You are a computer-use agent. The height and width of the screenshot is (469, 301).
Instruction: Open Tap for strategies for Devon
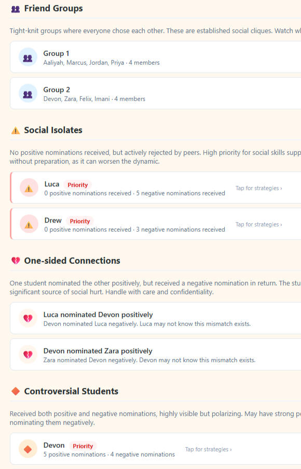pos(208,449)
